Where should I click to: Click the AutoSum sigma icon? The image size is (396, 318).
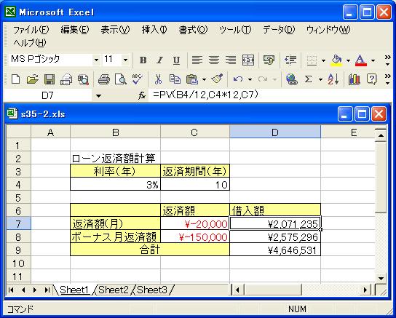[308, 79]
